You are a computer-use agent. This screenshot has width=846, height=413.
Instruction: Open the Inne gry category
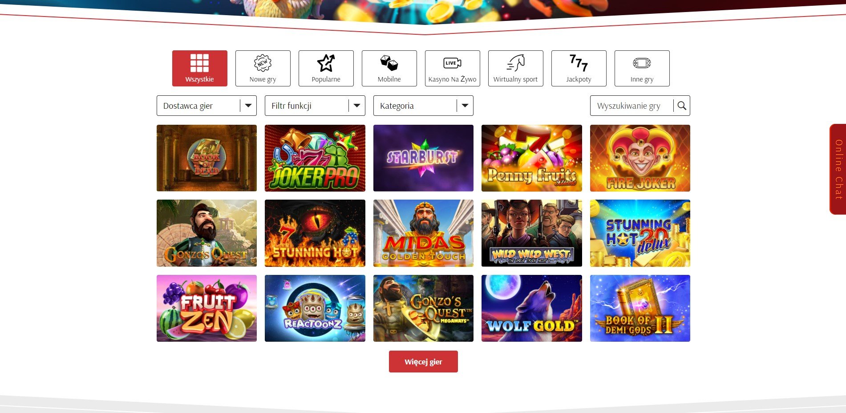[x=642, y=68]
